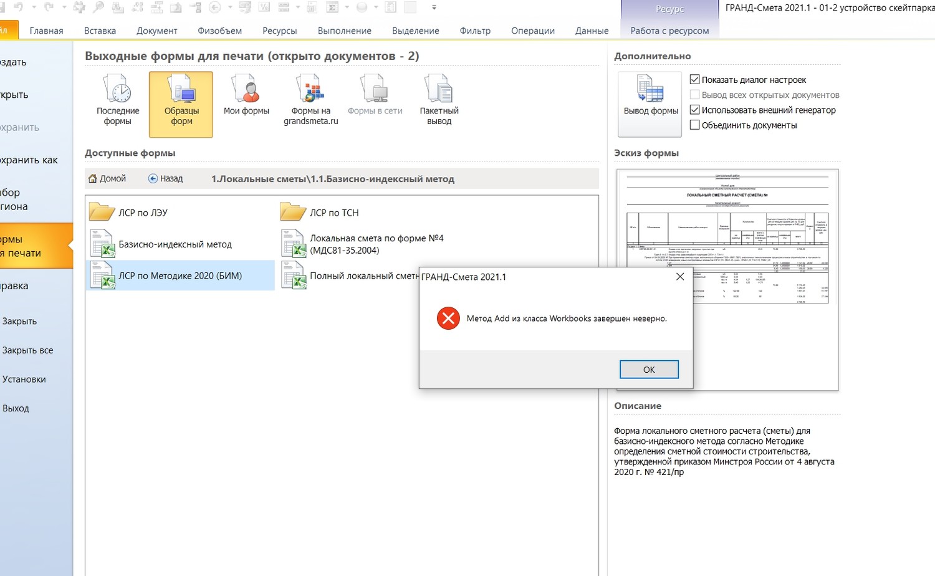The width and height of the screenshot is (935, 576).
Task: Open the ЛСР по ЛЭУ folder
Action: [x=142, y=213]
